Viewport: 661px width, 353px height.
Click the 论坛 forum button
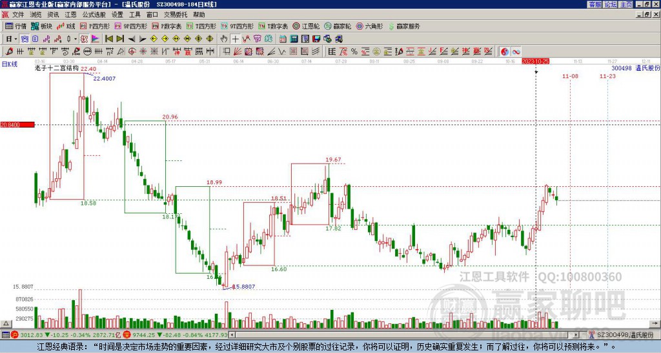(611, 5)
